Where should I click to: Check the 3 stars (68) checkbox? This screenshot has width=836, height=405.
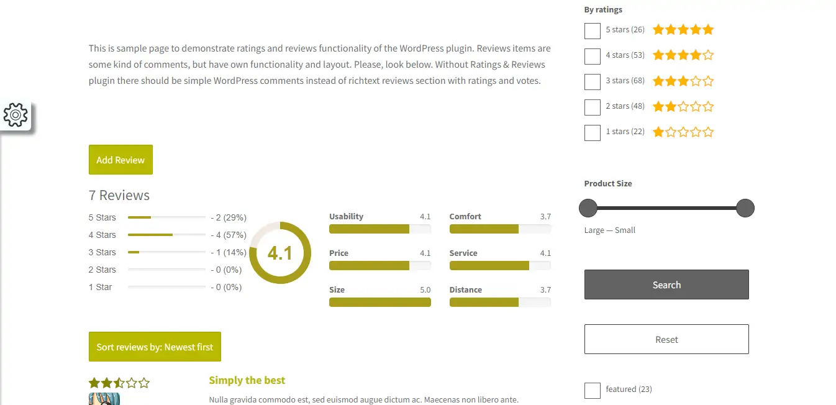(x=592, y=81)
